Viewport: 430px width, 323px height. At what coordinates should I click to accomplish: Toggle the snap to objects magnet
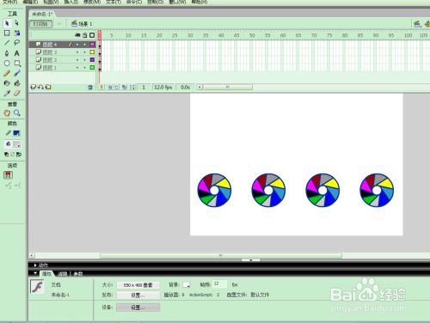tap(8, 174)
